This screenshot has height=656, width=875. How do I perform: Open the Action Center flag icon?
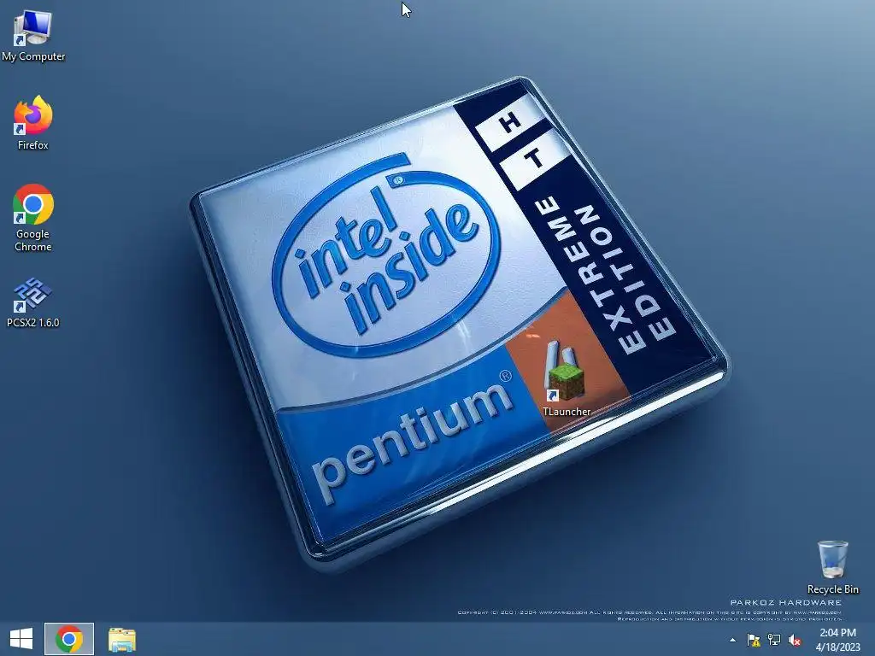[x=754, y=640]
